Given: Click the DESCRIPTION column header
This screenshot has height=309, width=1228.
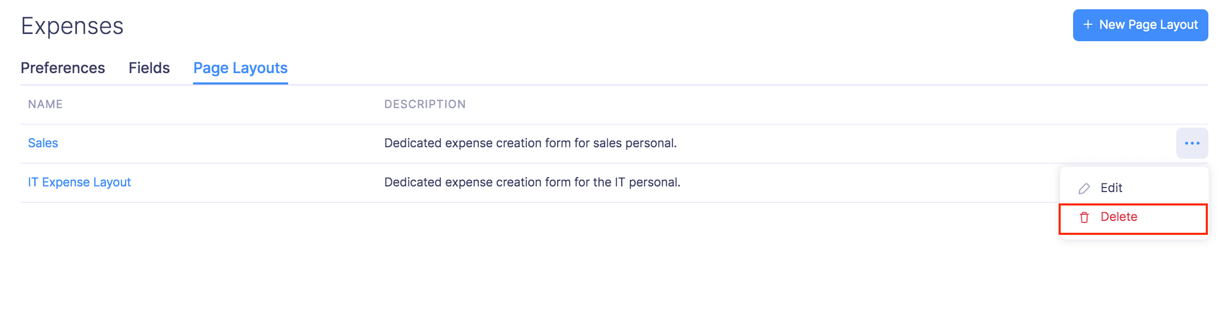Looking at the screenshot, I should pyautogui.click(x=424, y=104).
